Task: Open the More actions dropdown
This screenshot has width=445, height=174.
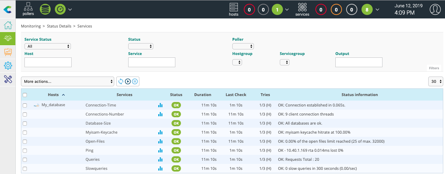Action: [68, 81]
